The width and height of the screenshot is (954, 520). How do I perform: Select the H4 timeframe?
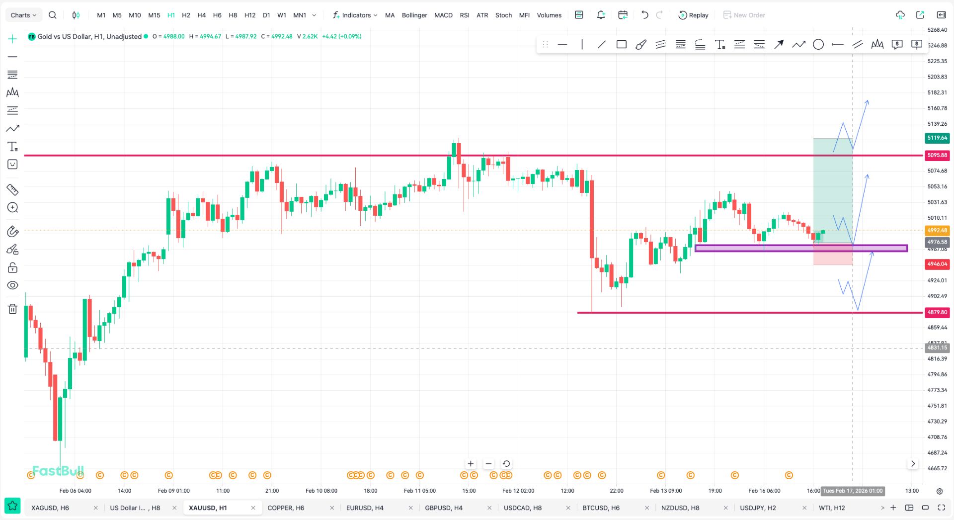point(201,15)
